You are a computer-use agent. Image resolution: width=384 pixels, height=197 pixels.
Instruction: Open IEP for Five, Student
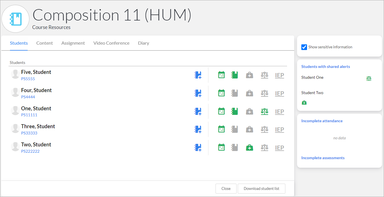point(279,75)
